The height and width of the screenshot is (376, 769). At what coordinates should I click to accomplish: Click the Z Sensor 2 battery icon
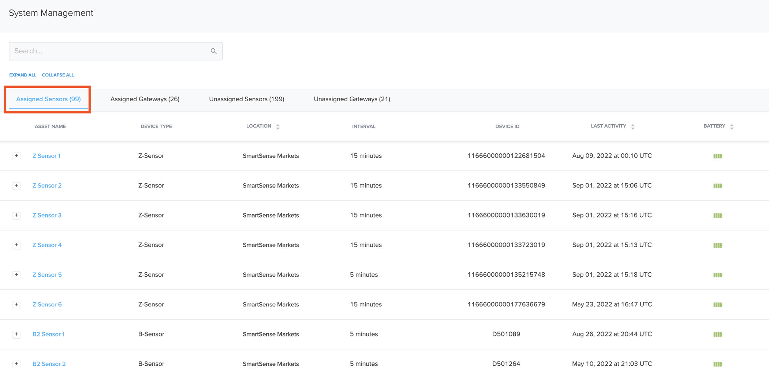coord(718,186)
